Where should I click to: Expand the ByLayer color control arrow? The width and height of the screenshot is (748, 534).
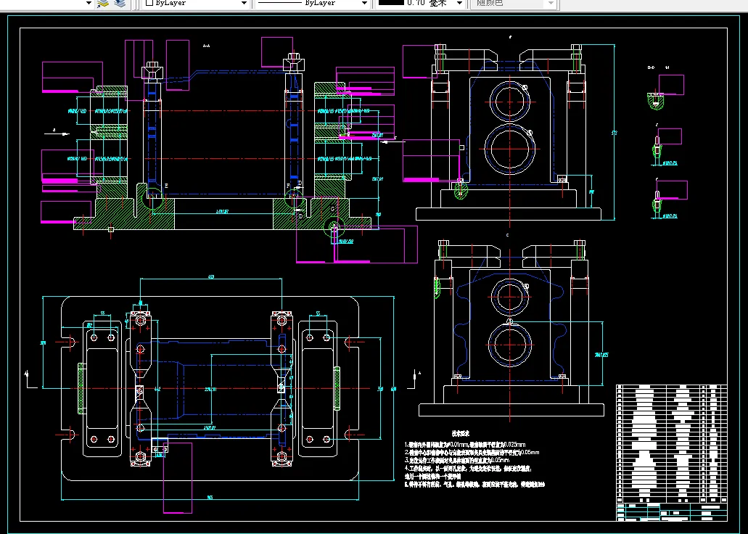point(244,4)
